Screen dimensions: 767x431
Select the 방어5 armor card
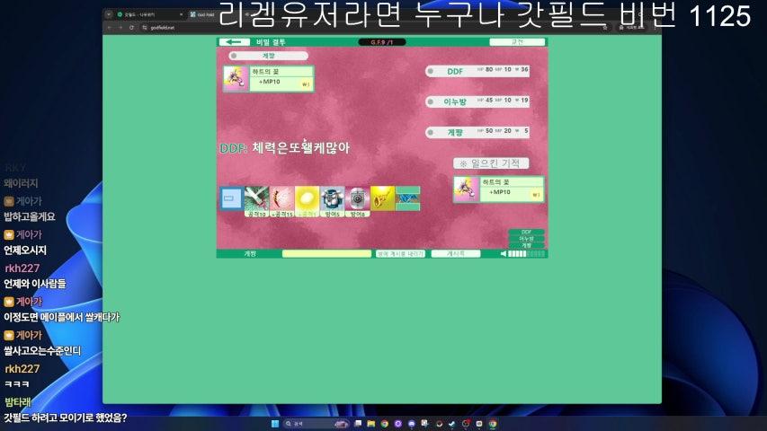tap(332, 201)
